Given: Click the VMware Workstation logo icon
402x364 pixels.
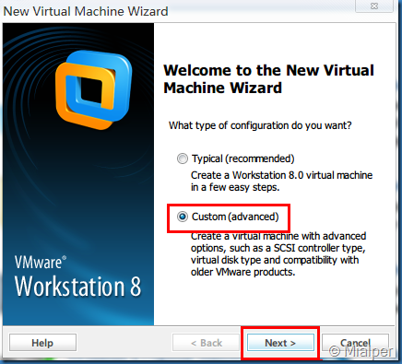Looking at the screenshot, I should pyautogui.click(x=93, y=89).
